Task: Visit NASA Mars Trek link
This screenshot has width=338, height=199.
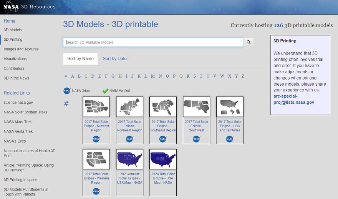Action: pos(18,122)
